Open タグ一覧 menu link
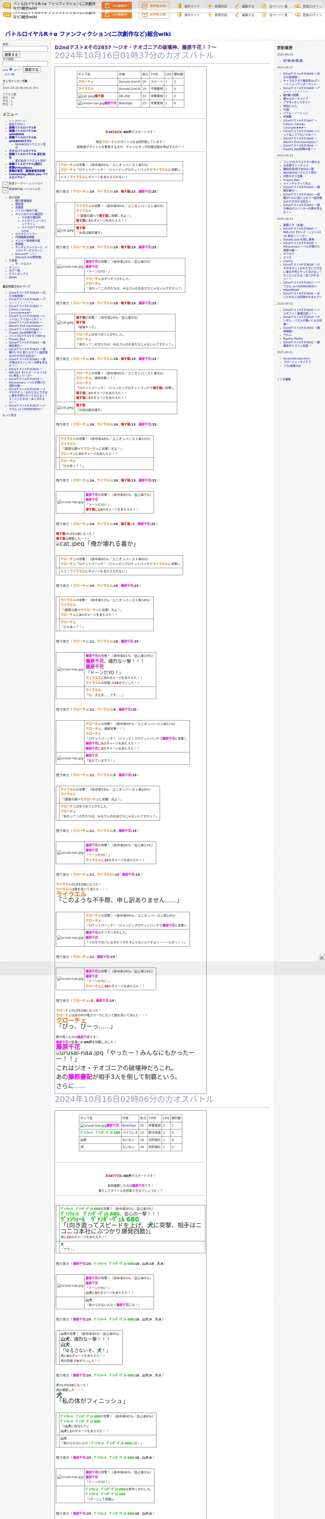Image resolution: width=325 pixels, height=1519 pixels. 14,271
